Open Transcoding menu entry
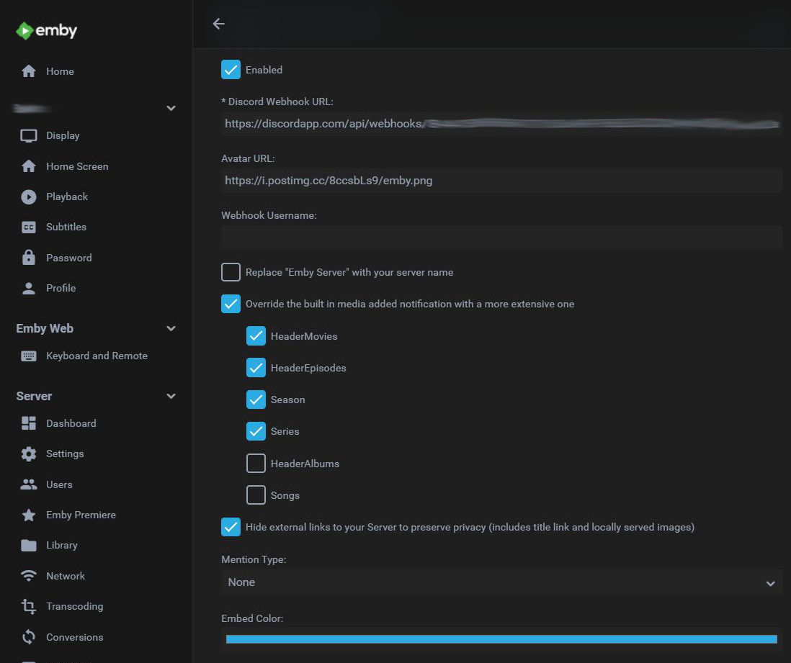This screenshot has width=791, height=663. [75, 607]
